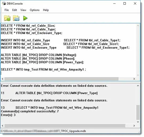Click 'Command(s) completed successfully: 7' line
This screenshot has width=144, height=137.
pyautogui.click(x=30, y=111)
